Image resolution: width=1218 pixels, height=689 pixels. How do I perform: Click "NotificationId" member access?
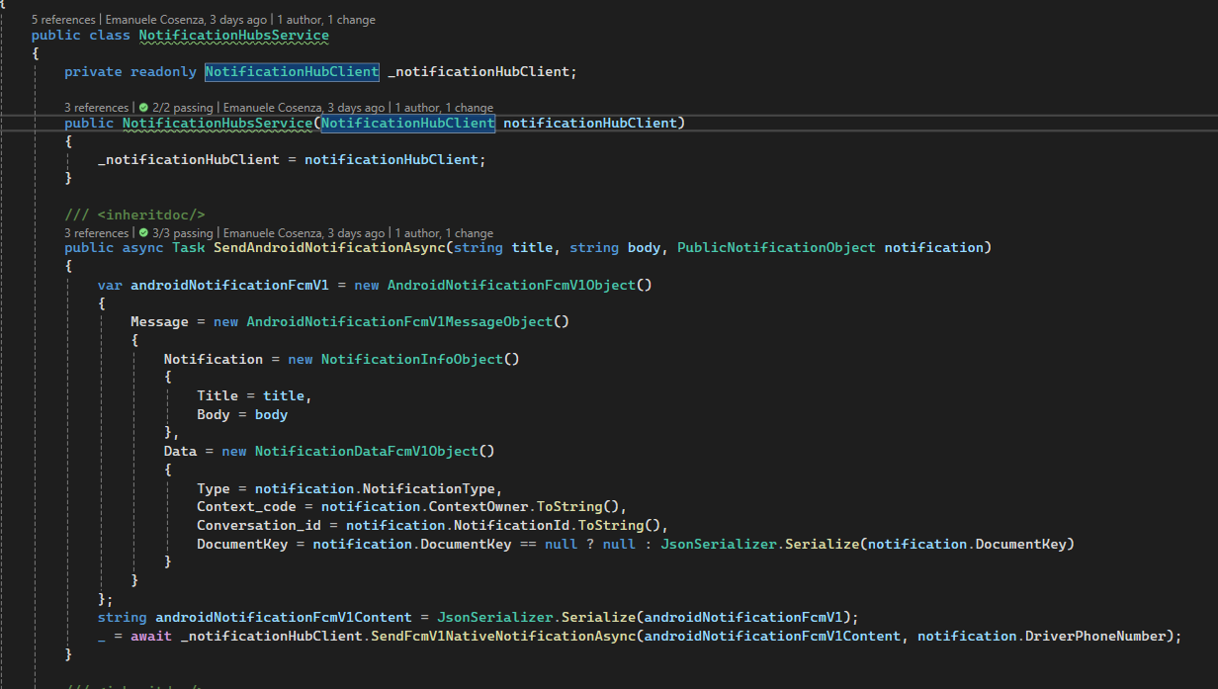[x=511, y=525]
